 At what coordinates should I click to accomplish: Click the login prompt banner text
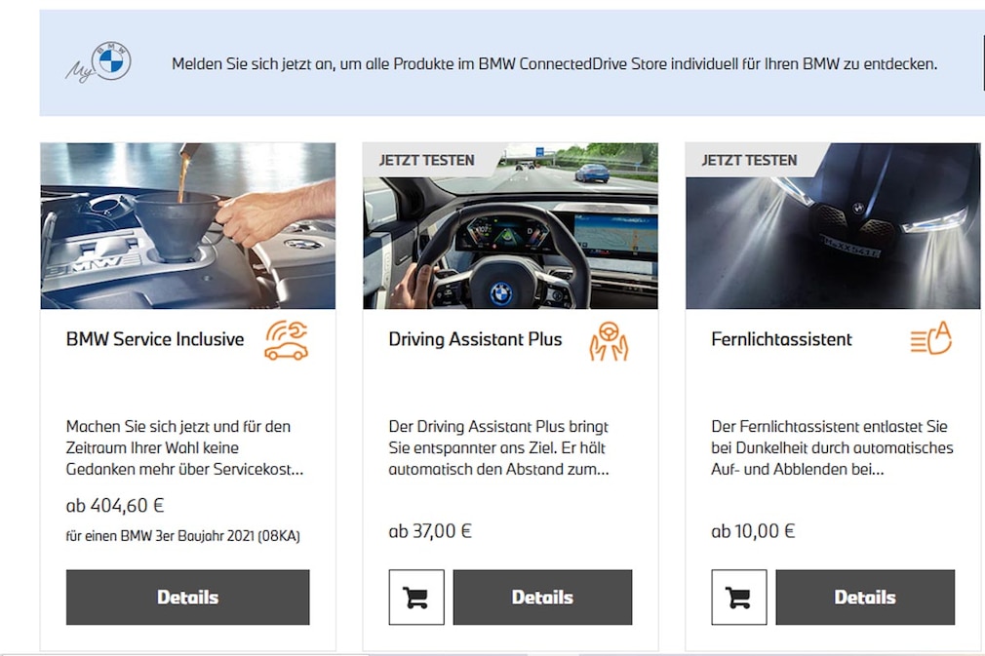555,64
